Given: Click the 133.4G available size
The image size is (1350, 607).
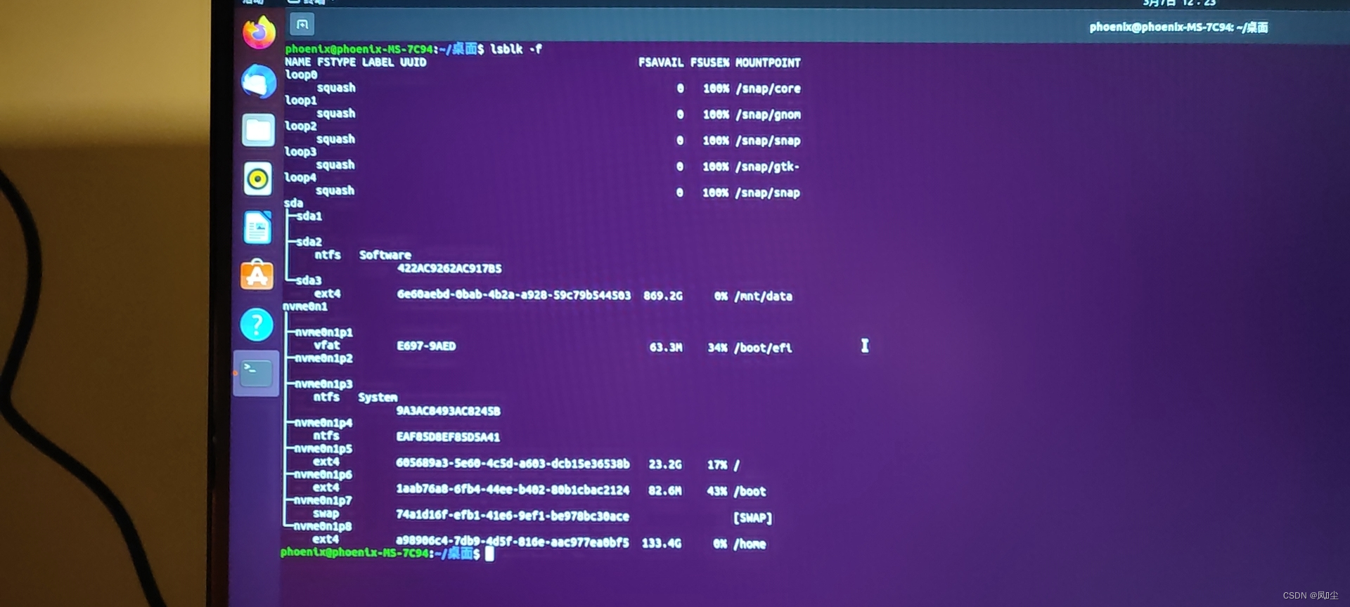Looking at the screenshot, I should (662, 542).
